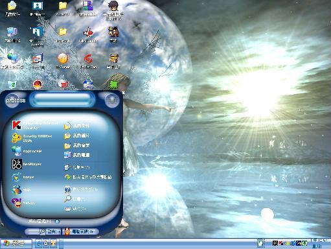Expand 所有程式 (All Programs) arrow
This screenshot has width=331, height=249.
coord(57,221)
